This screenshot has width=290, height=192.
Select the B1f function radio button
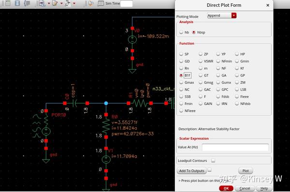(181, 75)
